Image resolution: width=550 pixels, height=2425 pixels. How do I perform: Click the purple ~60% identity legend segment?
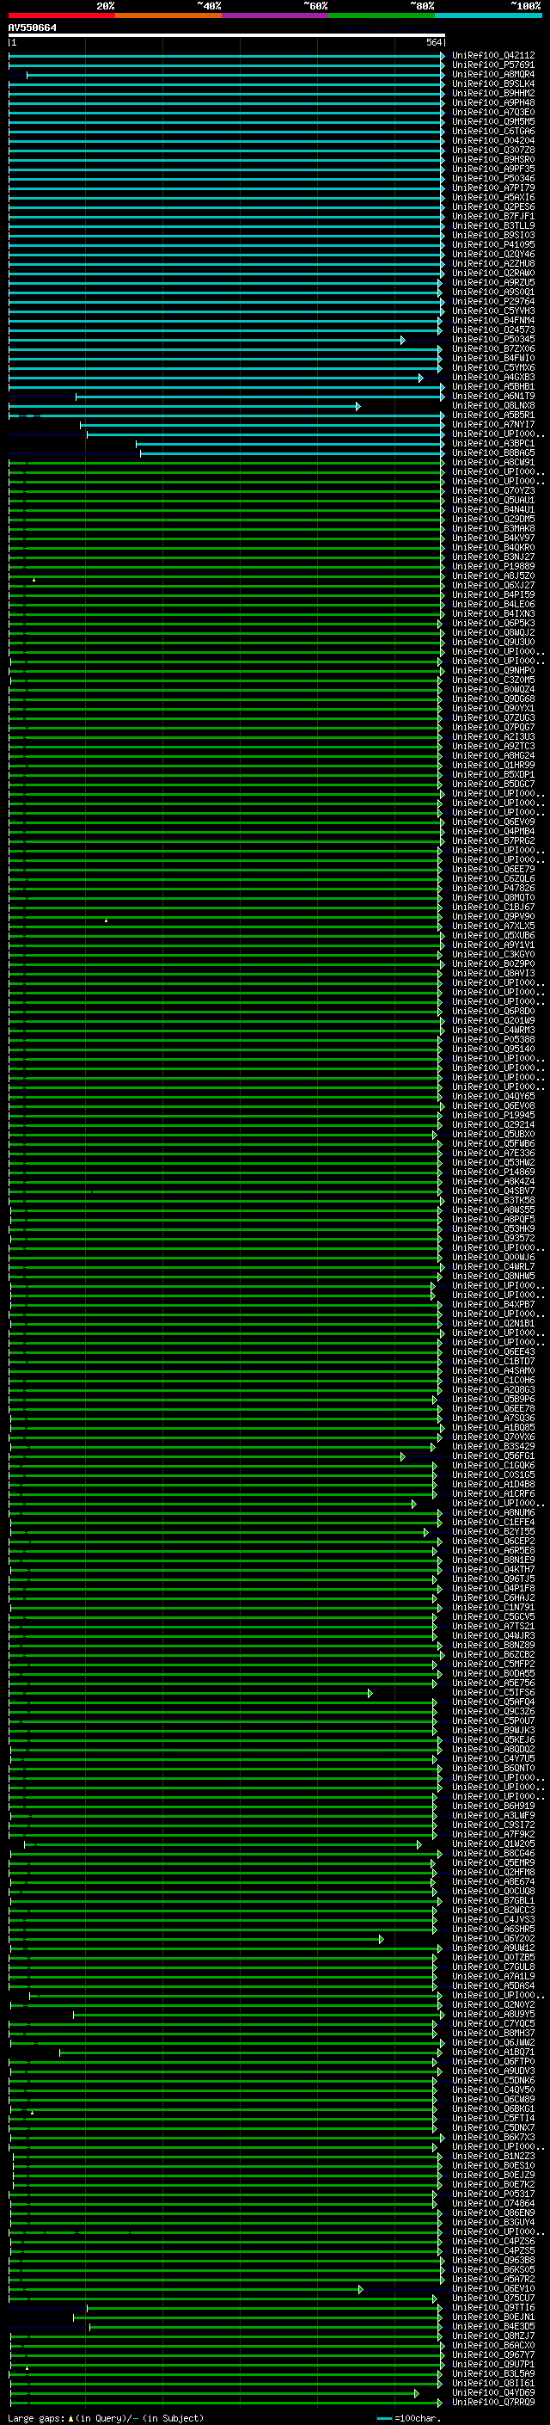274,15
